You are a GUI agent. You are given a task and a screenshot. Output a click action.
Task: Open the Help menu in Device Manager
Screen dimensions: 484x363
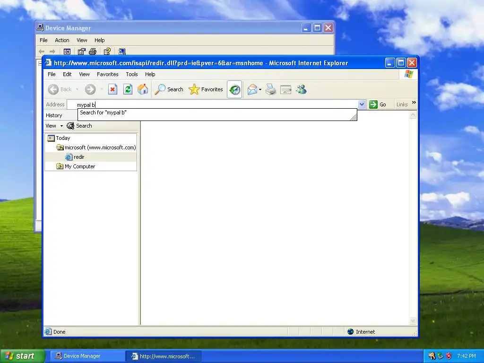point(99,40)
